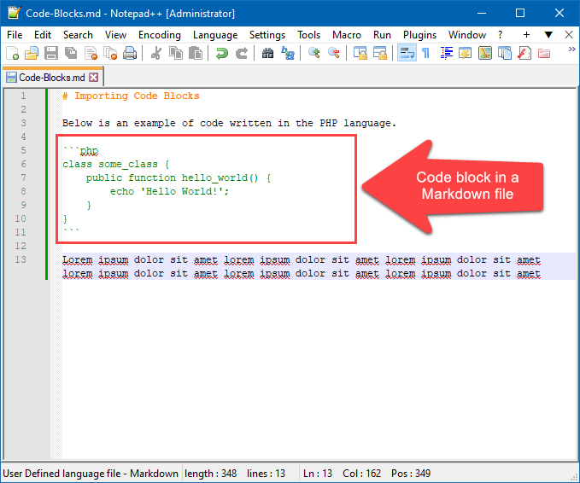Open the Run menu
The width and height of the screenshot is (580, 483).
382,35
